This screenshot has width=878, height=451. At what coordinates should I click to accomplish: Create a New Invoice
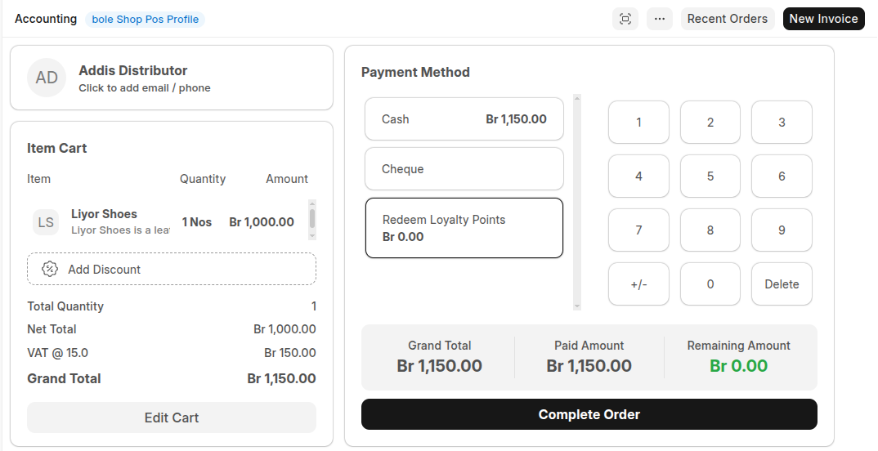click(823, 19)
